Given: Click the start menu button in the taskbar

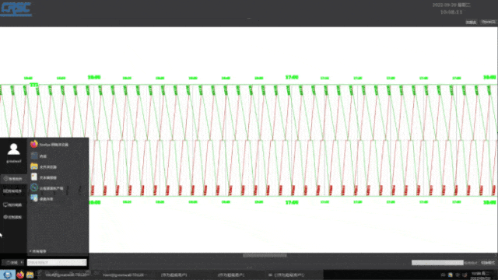Looking at the screenshot, I should (8, 275).
